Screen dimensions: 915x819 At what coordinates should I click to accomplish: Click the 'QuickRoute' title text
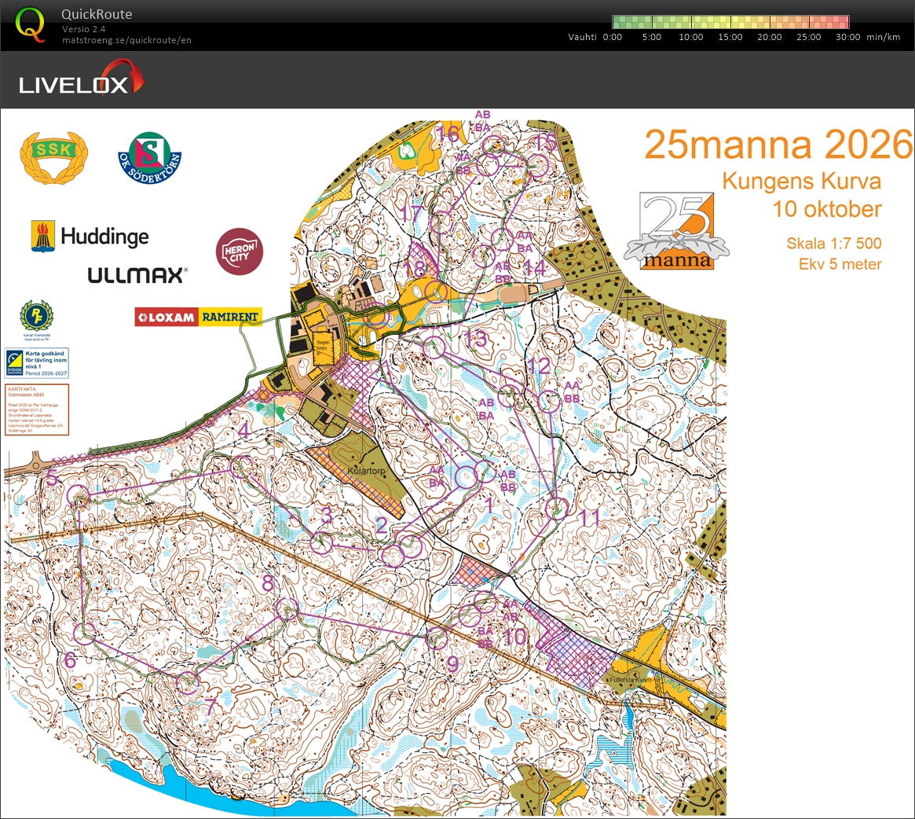[97, 14]
